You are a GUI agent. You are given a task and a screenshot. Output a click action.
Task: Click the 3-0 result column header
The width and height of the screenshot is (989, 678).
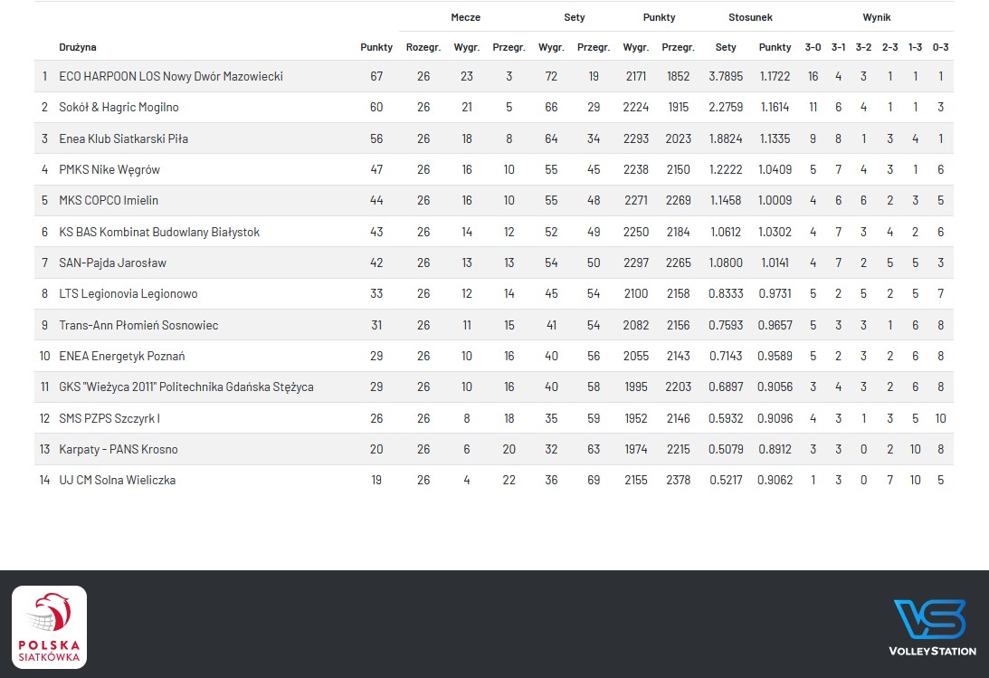813,47
